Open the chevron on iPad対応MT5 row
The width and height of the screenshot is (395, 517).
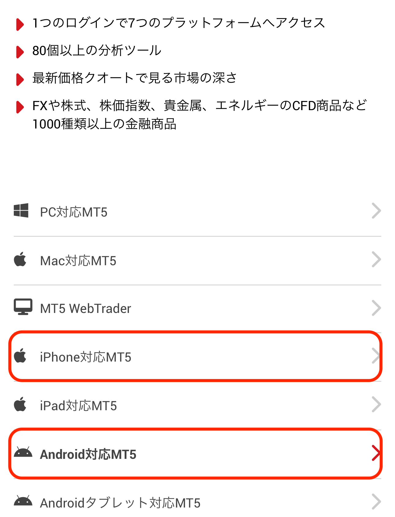click(376, 404)
